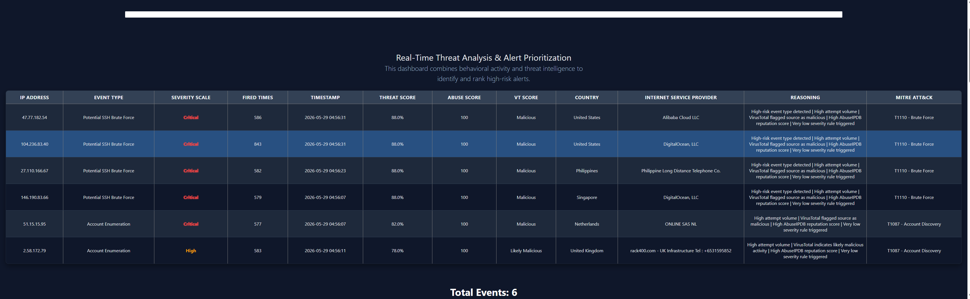Image resolution: width=970 pixels, height=299 pixels.
Task: Click ONLINE SAS NL provider cell
Action: coord(681,224)
